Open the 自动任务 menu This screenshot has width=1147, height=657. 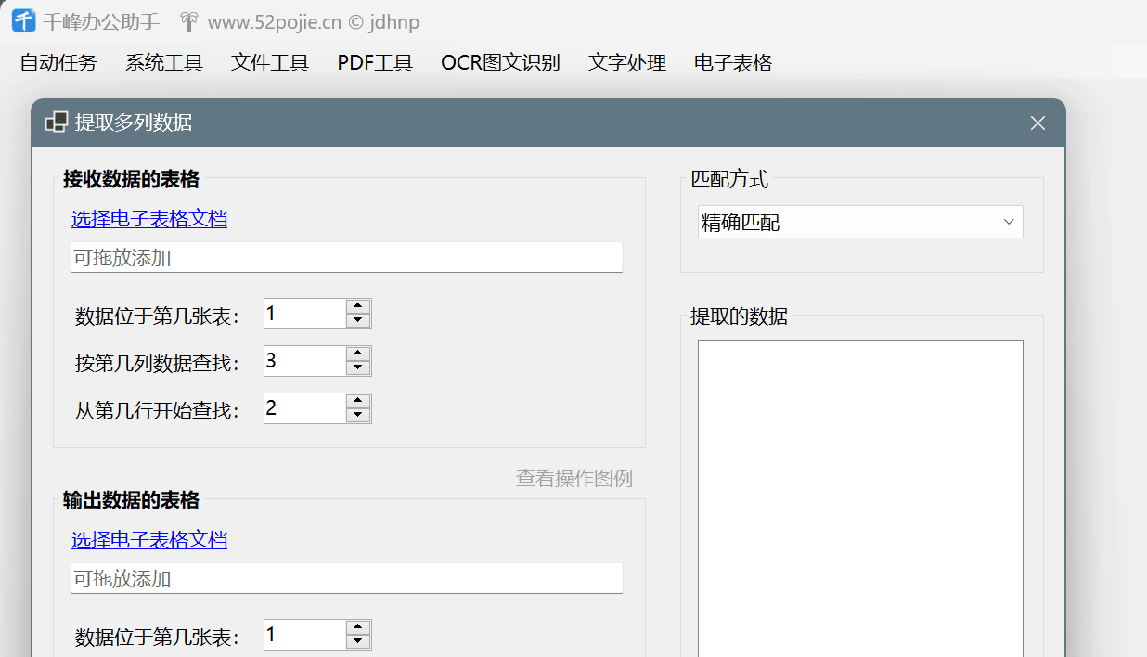pyautogui.click(x=58, y=63)
